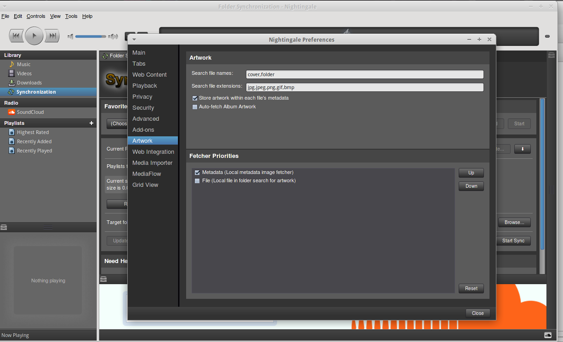Open the Music library node
563x342 pixels.
[x=23, y=64]
